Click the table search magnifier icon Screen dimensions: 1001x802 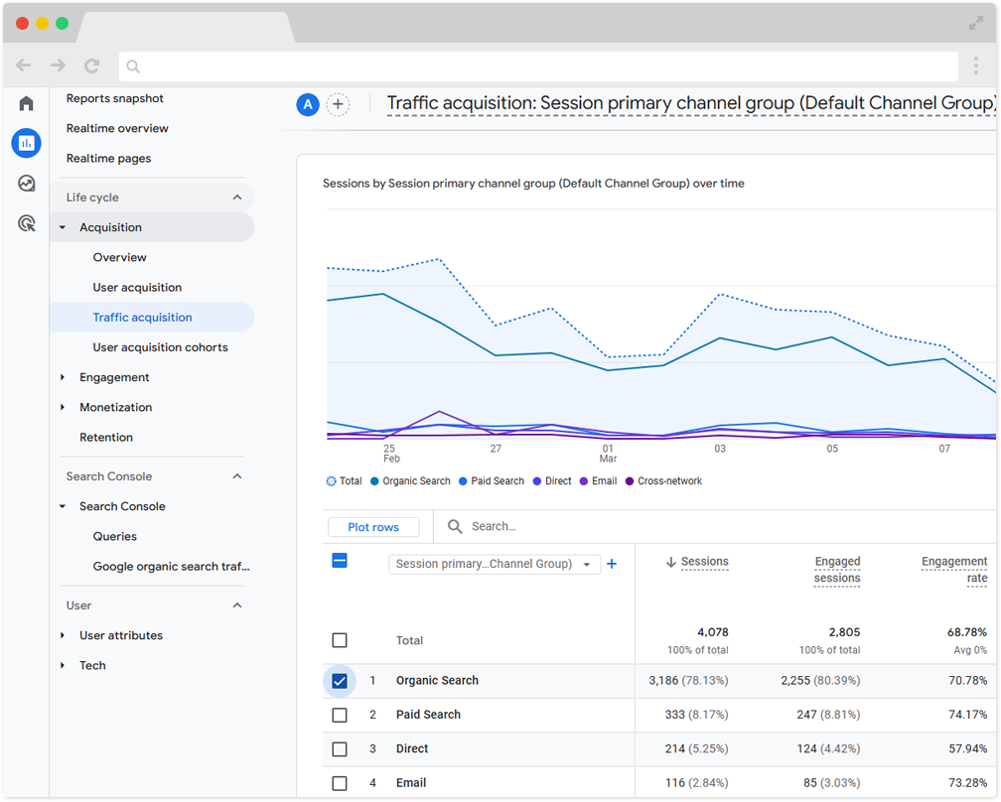455,526
